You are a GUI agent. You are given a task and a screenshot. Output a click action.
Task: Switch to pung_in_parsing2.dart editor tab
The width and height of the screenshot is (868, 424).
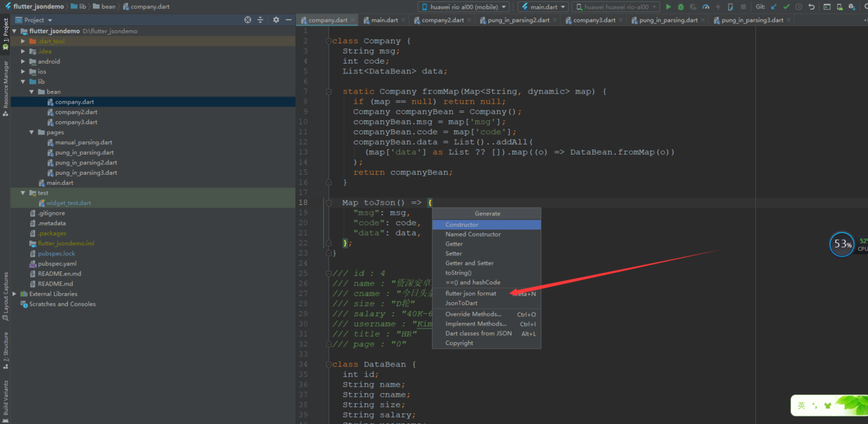(518, 20)
